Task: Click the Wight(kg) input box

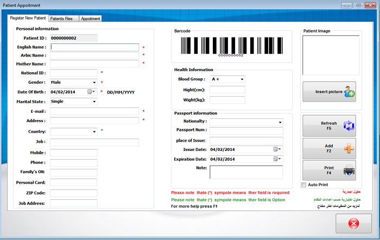Action: pos(227,100)
